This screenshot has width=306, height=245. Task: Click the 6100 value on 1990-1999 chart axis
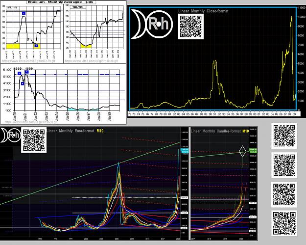coord(7,70)
